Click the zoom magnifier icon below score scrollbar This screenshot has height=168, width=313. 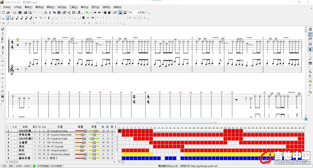(306, 119)
